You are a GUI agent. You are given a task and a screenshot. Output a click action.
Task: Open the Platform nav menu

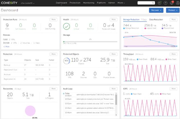[x=101, y=3]
